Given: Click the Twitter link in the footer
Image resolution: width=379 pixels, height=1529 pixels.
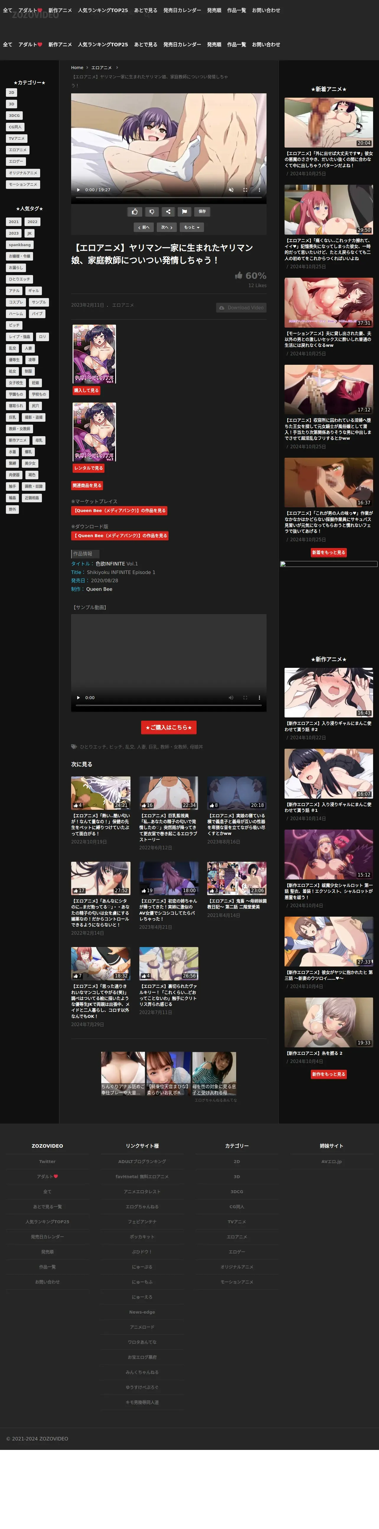Looking at the screenshot, I should coord(48,1162).
